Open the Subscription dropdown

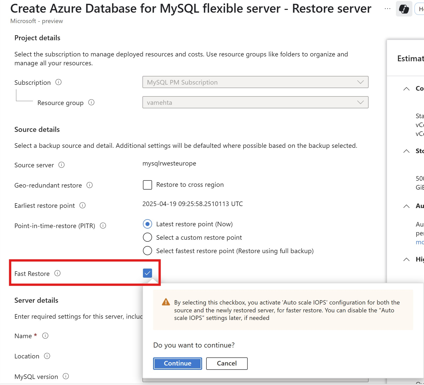[255, 82]
